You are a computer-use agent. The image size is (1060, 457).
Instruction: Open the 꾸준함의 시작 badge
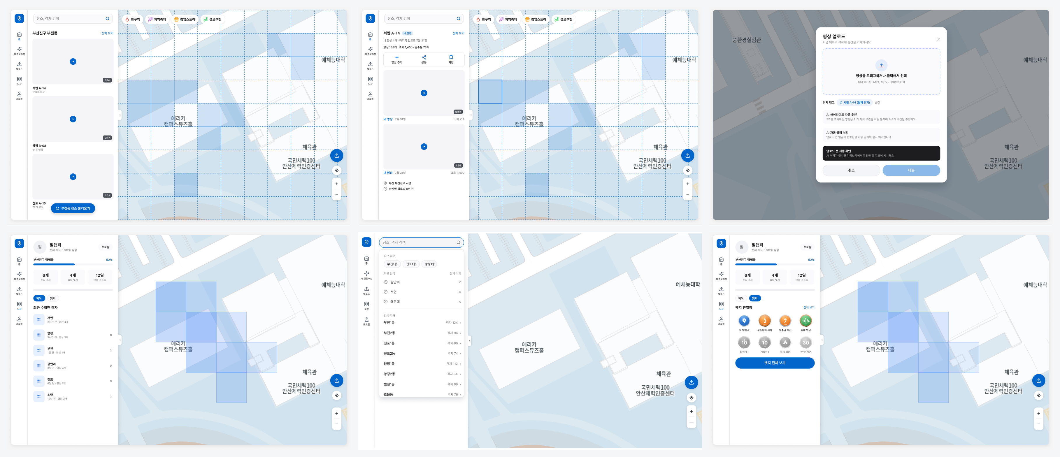coord(765,321)
